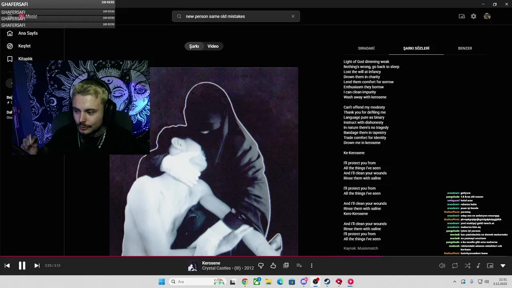Image resolution: width=512 pixels, height=288 pixels.
Task: Click the streamer webcam overlay
Action: tap(81, 108)
